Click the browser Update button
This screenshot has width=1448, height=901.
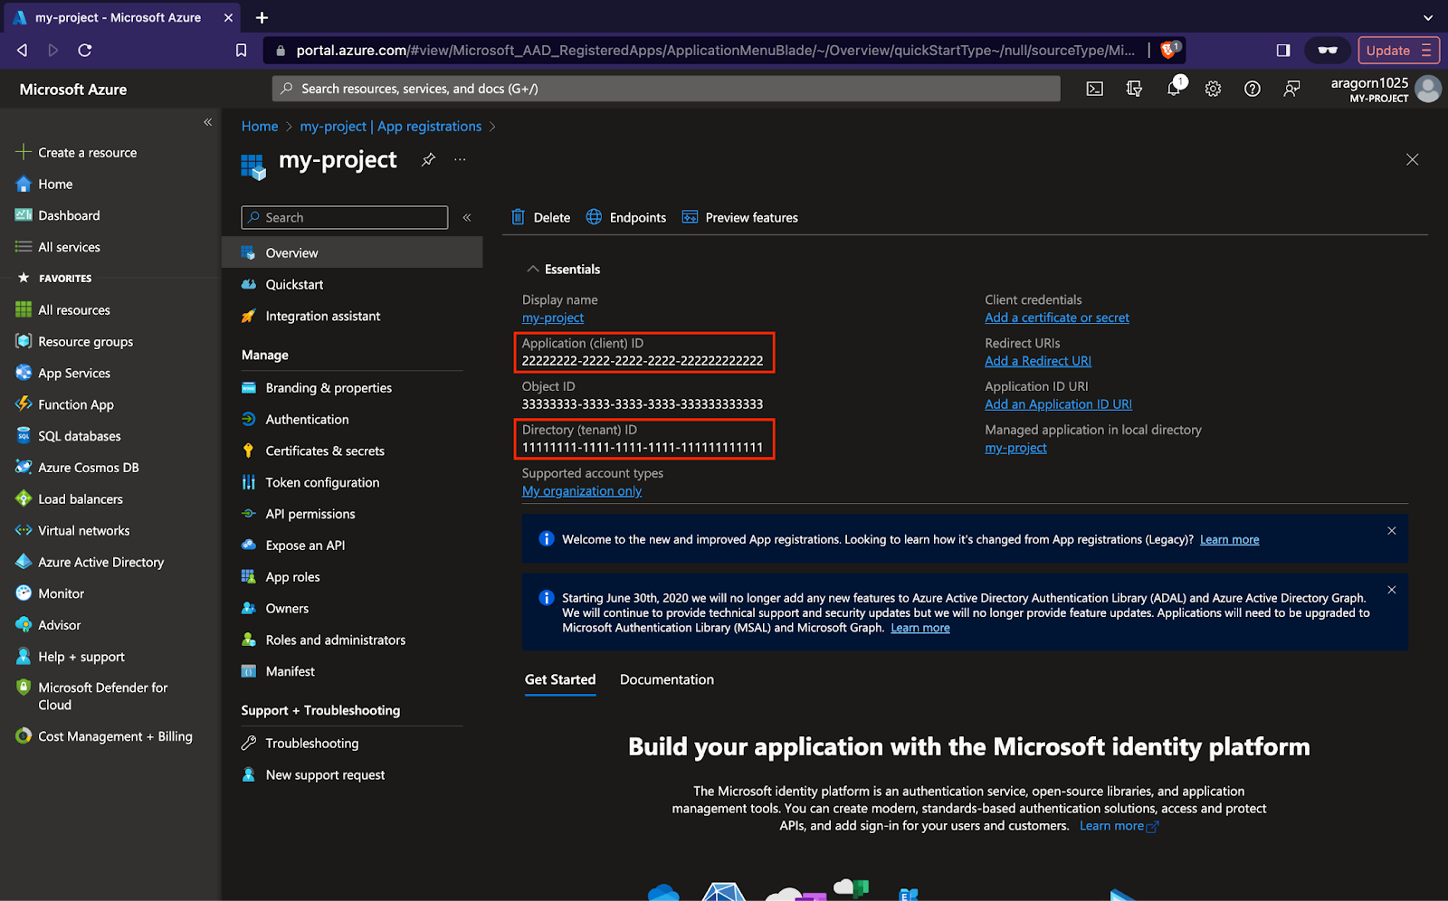(x=1398, y=50)
